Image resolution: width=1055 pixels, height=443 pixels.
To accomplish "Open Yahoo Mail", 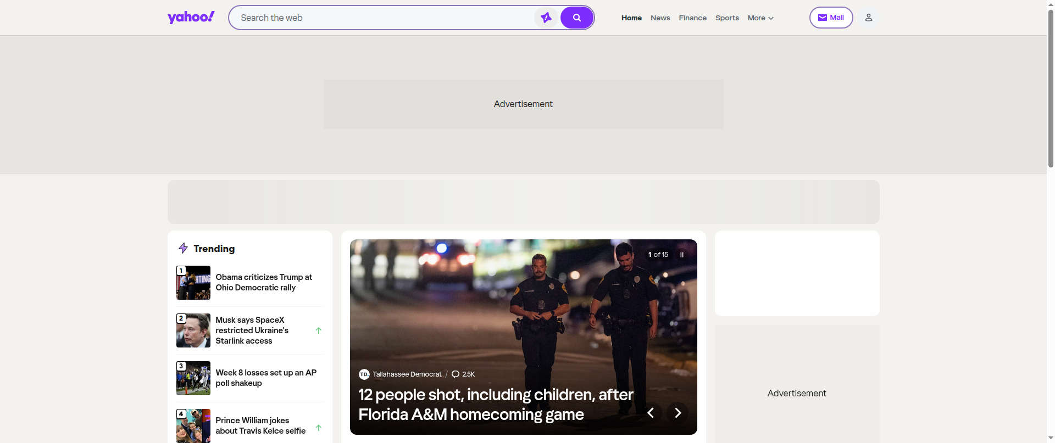I will (x=831, y=18).
